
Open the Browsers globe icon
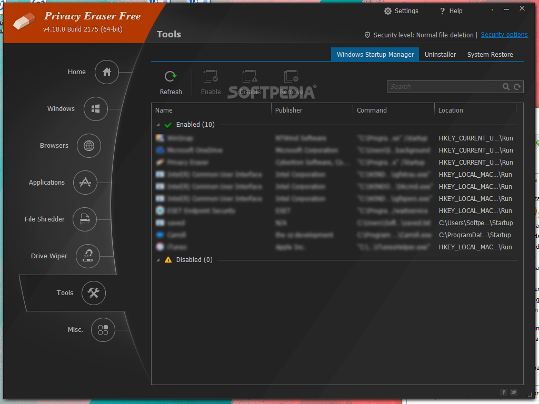click(x=88, y=146)
